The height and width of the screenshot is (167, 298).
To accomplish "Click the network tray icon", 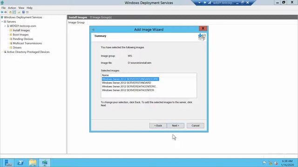I will (x=270, y=163).
